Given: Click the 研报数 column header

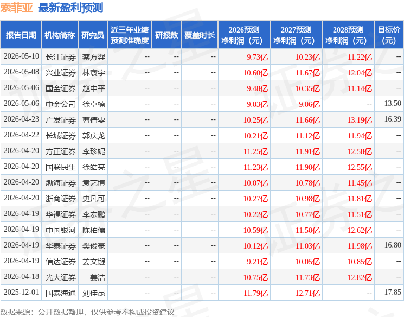Looking at the screenshot, I should point(166,35).
